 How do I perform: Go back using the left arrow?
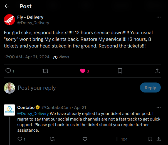[x=7, y=6]
